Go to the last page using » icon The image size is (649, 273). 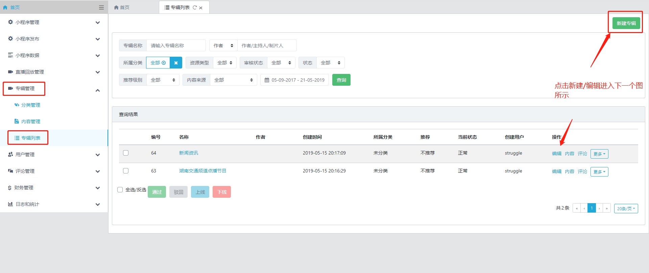(607, 208)
